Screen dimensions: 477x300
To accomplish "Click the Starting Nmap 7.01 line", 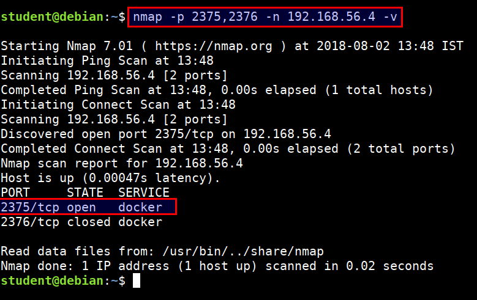I will [232, 46].
